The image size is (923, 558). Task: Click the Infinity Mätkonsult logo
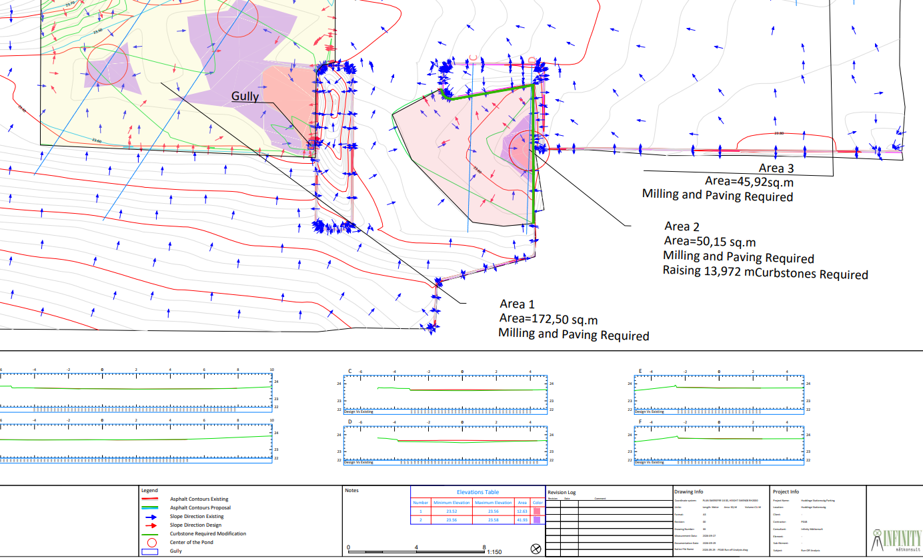(895, 539)
